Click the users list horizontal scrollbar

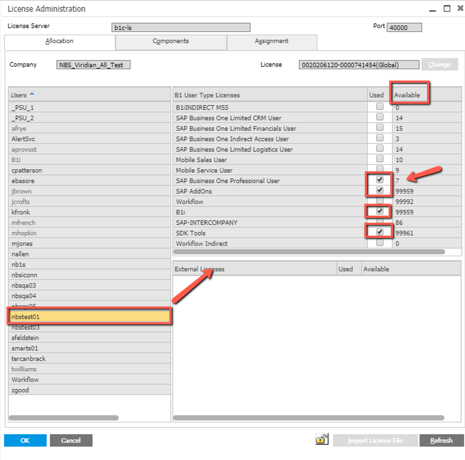64,418
